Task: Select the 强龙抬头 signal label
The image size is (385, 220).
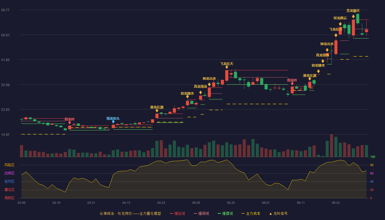Action: [113, 119]
